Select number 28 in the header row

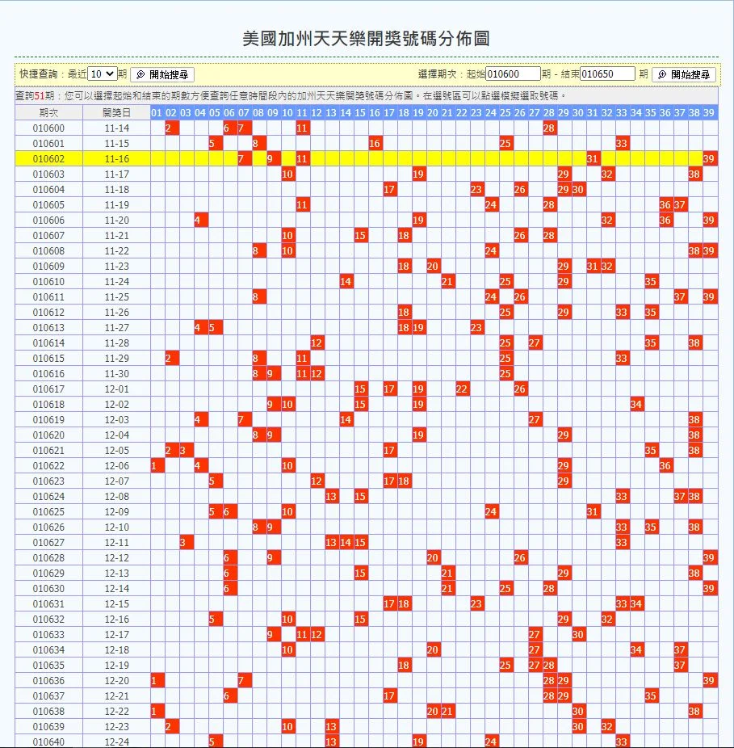point(549,112)
